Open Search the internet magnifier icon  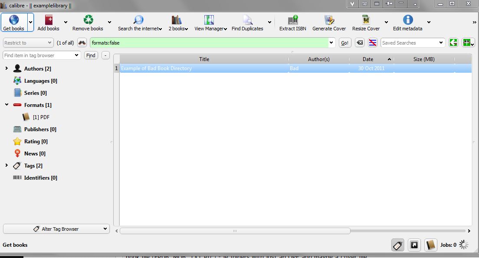click(x=138, y=20)
